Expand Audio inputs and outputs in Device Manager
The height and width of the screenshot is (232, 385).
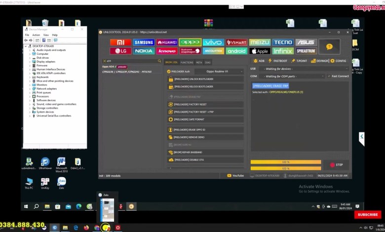tap(30, 50)
